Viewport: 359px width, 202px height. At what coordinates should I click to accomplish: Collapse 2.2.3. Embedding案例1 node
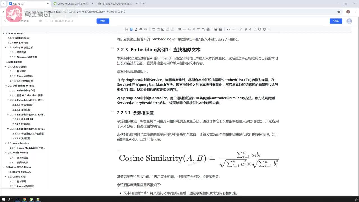click(8, 100)
